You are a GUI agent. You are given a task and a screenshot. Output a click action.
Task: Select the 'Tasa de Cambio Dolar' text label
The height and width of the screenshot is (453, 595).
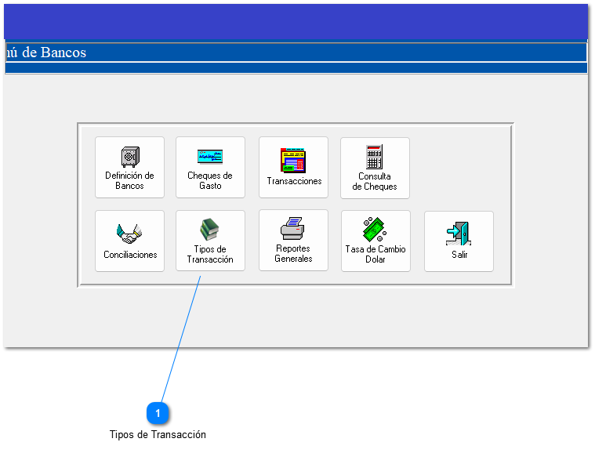point(376,255)
